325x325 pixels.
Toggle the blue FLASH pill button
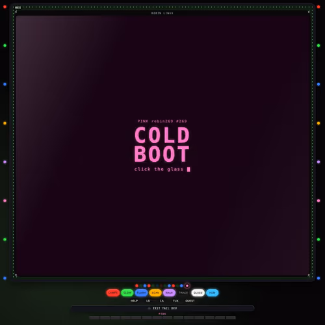click(x=141, y=292)
